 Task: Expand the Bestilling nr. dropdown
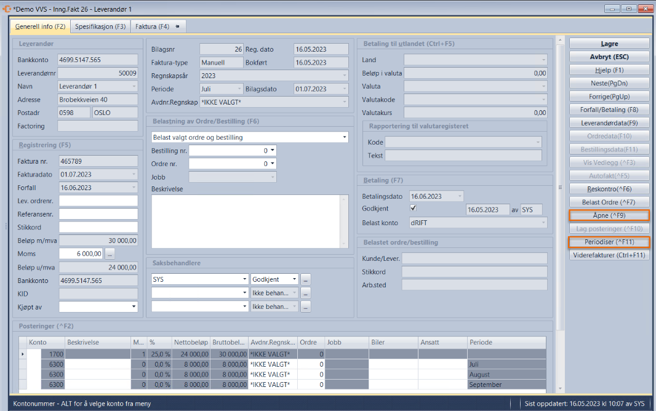click(273, 151)
